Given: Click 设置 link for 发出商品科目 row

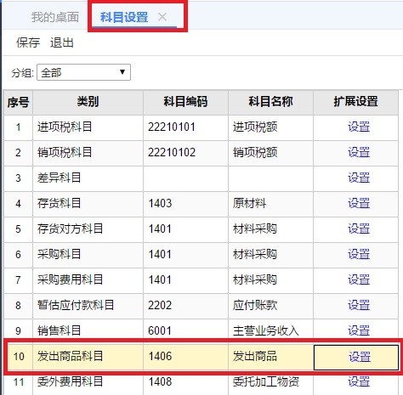Looking at the screenshot, I should (x=360, y=357).
